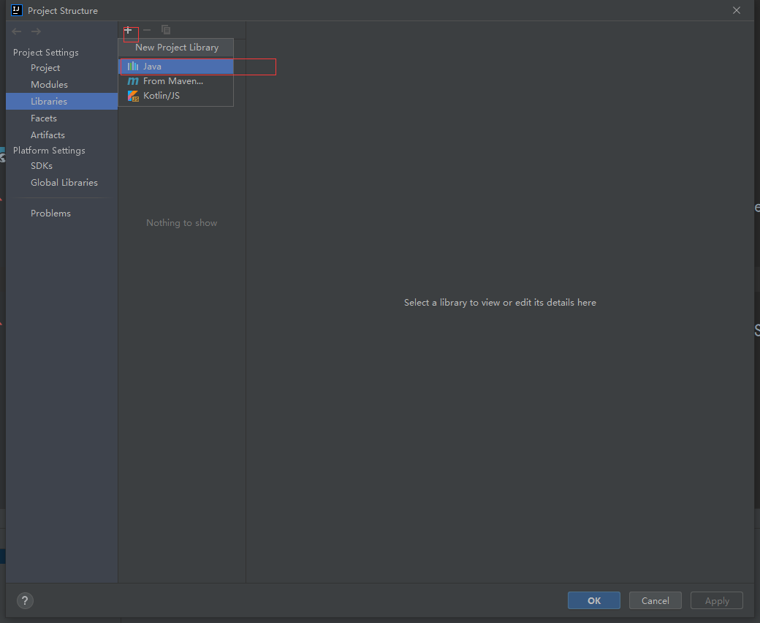Viewport: 760px width, 623px height.
Task: Open the help question mark icon
Action: coord(24,600)
